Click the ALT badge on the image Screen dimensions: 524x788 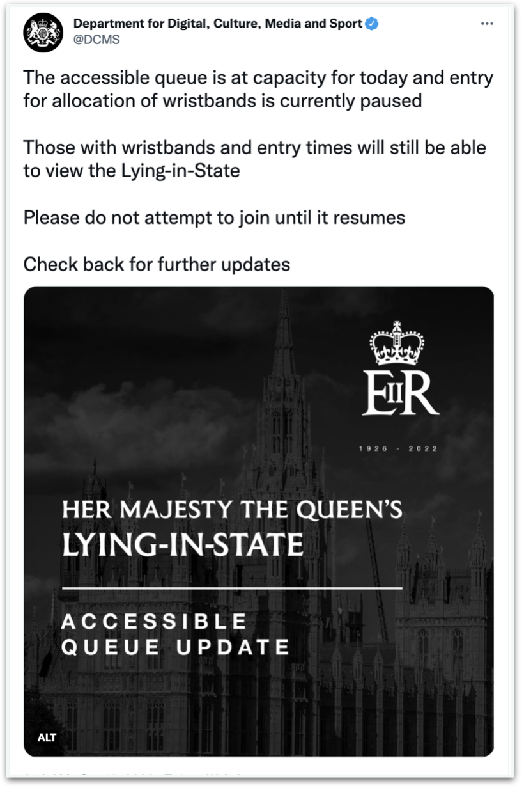tap(47, 737)
